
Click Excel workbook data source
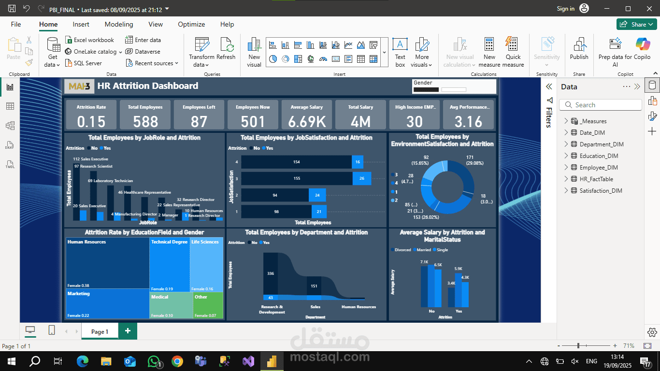pos(90,40)
